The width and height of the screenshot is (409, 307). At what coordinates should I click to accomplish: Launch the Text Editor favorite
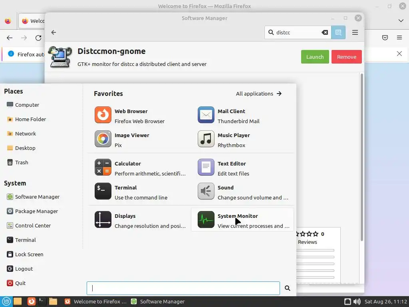[243, 168]
